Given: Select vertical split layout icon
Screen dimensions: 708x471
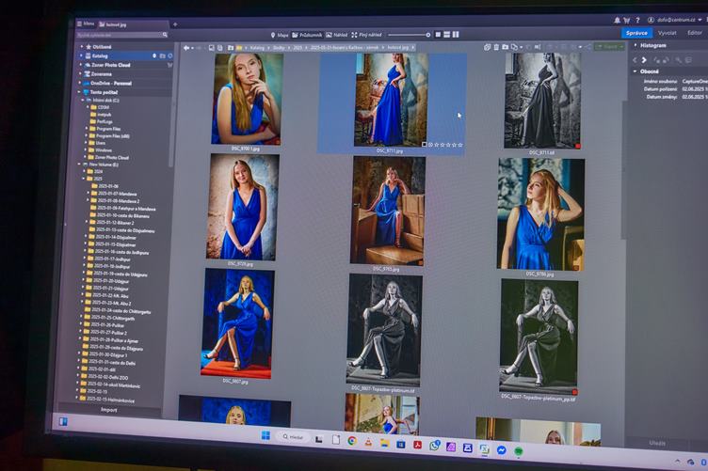Looking at the screenshot, I should pos(456,35).
